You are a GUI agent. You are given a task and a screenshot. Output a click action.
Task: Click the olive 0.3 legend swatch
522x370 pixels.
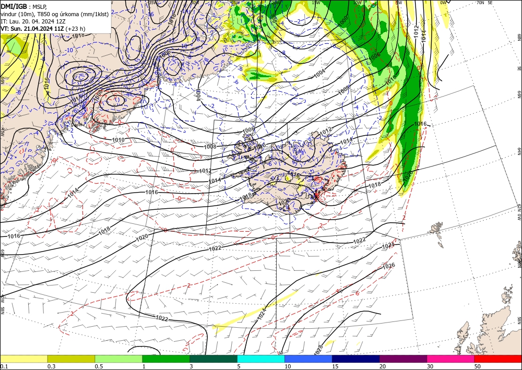(71, 359)
